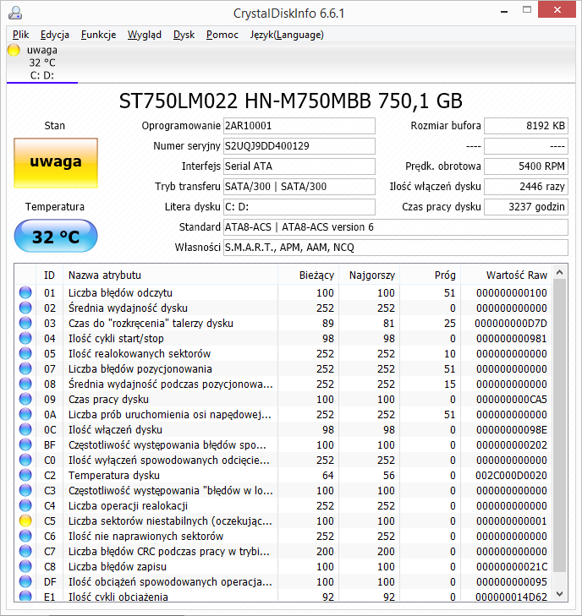Screen dimensions: 582x616
Task: Open the Funkcje menu
Action: tap(98, 35)
